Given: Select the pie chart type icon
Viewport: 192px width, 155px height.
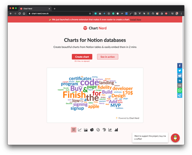Looking at the screenshot, I should pos(92,130).
